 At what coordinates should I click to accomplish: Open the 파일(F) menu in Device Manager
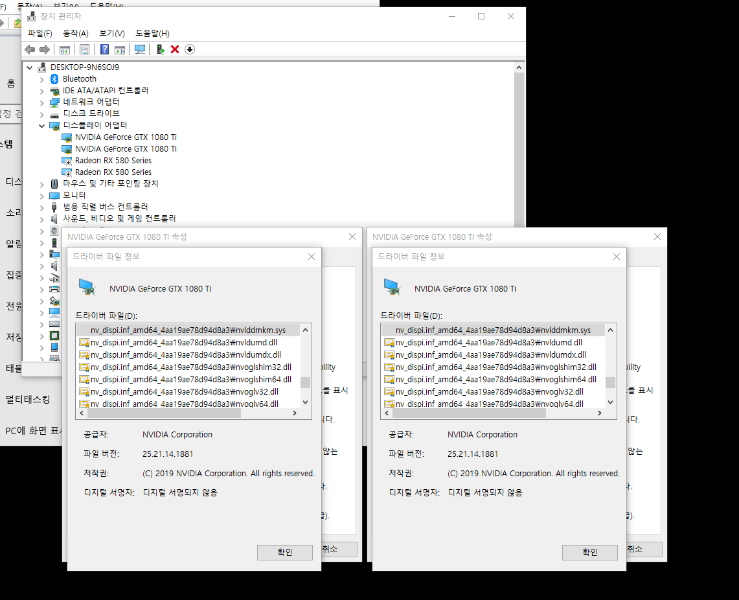[40, 34]
